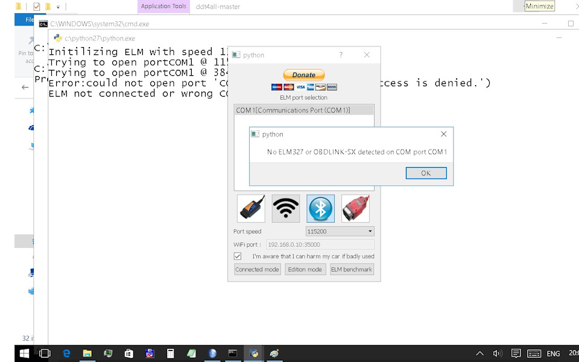Viewport: 579px width, 362px height.
Task: Choose the WiFi connection icon
Action: (x=285, y=209)
